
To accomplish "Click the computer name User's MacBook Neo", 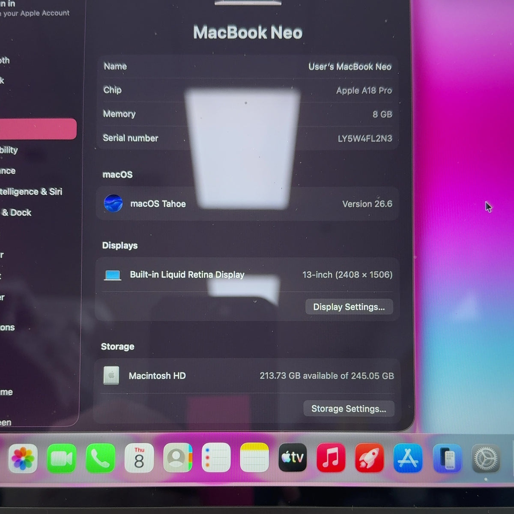I will (x=350, y=67).
